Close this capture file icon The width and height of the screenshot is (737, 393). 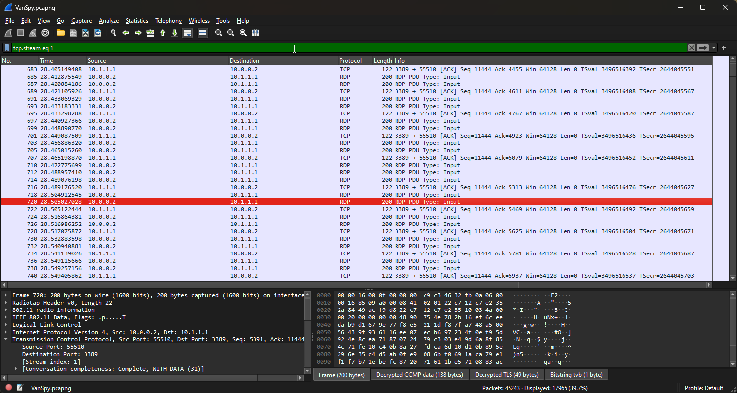coord(85,33)
